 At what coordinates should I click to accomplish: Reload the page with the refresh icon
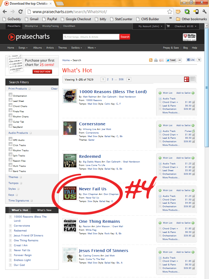[x=21, y=12]
